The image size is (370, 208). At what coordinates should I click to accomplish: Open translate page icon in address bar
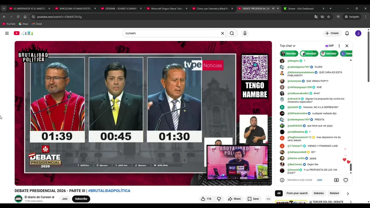point(316,17)
